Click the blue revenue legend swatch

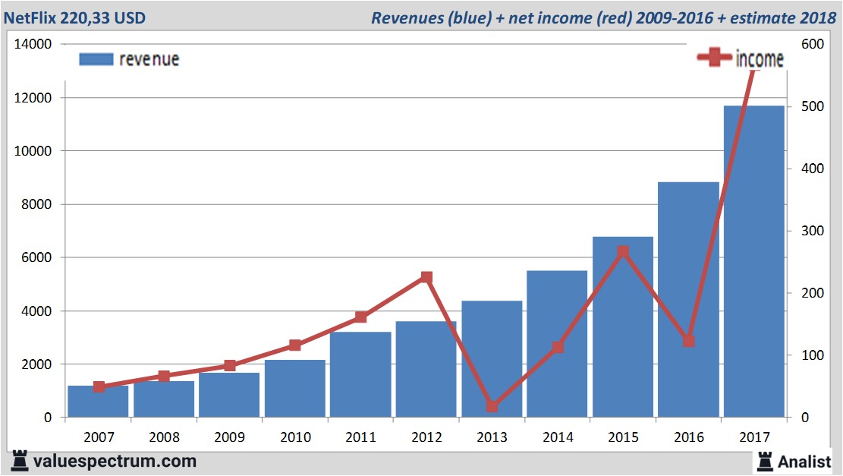click(x=96, y=59)
